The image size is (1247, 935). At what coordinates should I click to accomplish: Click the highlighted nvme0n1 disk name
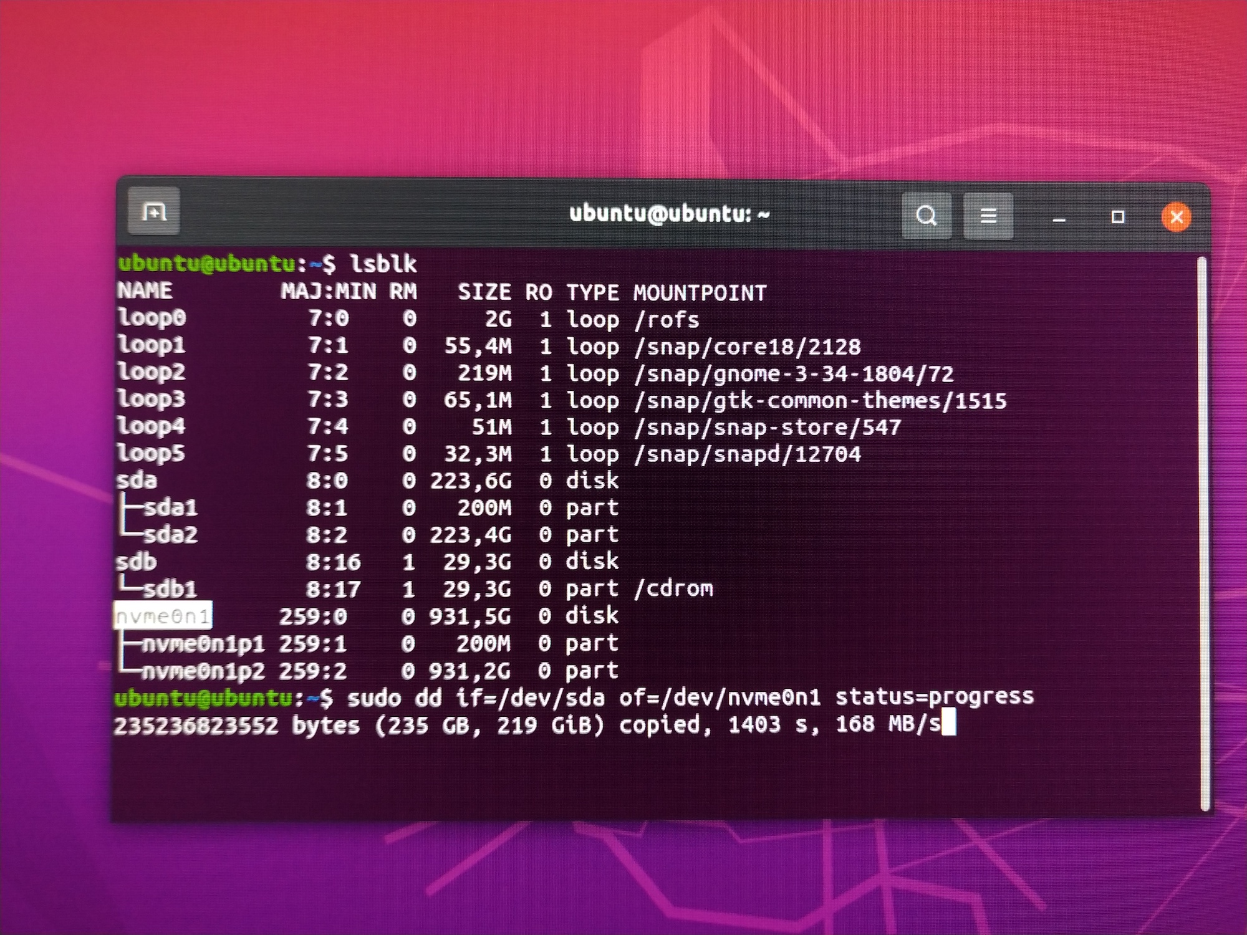click(x=163, y=616)
